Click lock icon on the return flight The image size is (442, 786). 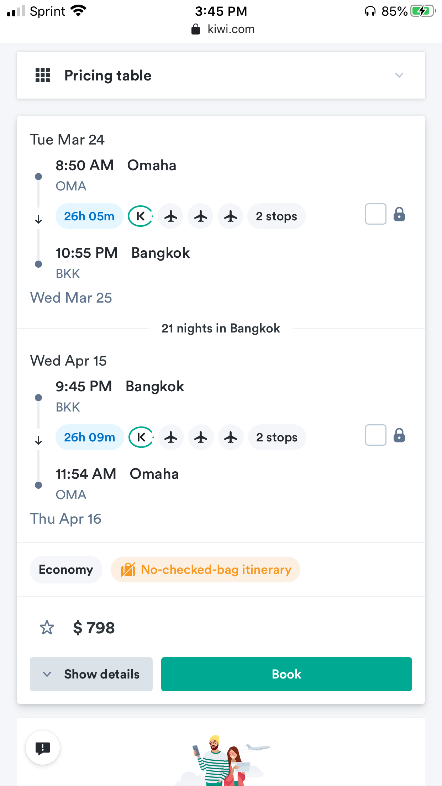click(399, 435)
